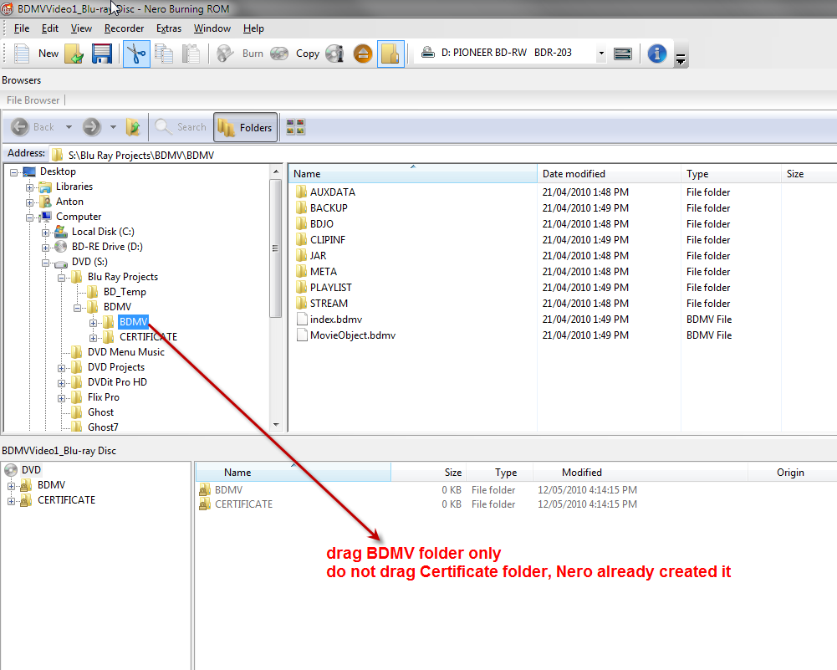This screenshot has height=670, width=837.
Task: Open the Edit menu
Action: pos(50,28)
